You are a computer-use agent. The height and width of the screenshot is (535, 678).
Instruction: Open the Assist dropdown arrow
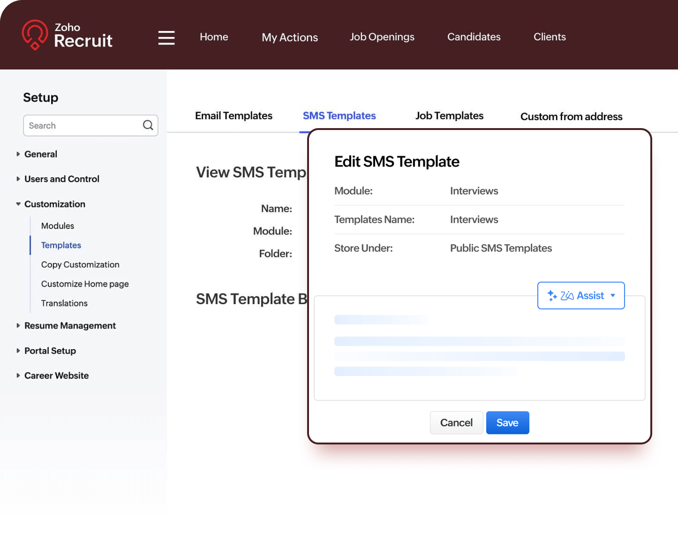[x=613, y=296]
